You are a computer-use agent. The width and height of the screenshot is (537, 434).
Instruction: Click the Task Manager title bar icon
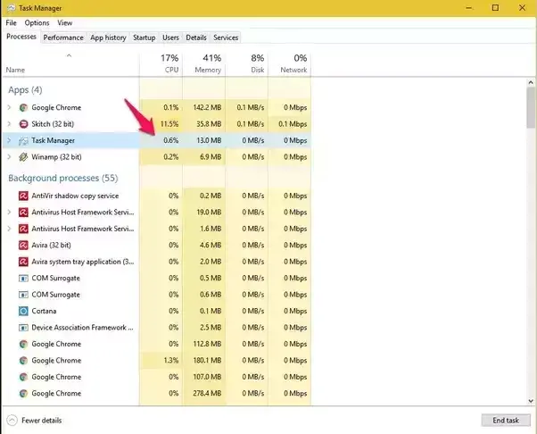pos(11,8)
